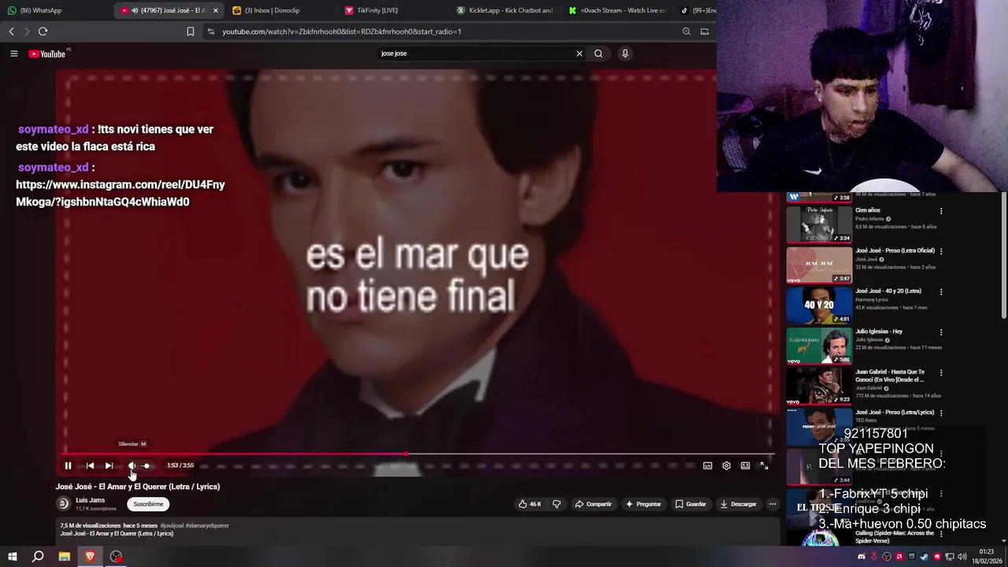Download video with the Descargar button
The height and width of the screenshot is (567, 1008).
(739, 504)
